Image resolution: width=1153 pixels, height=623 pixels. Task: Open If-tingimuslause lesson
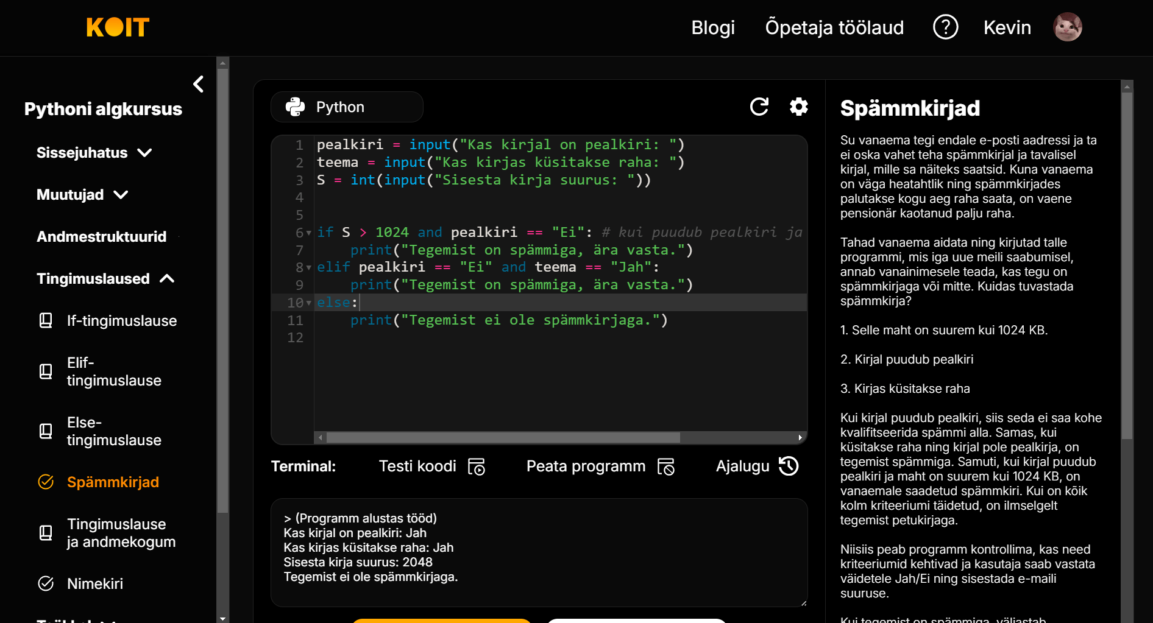point(121,321)
